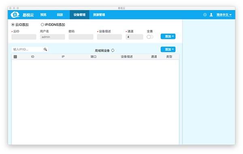Screen dimensions: 243x154
Task: Click the 通道 column header in table
Action: point(154,57)
